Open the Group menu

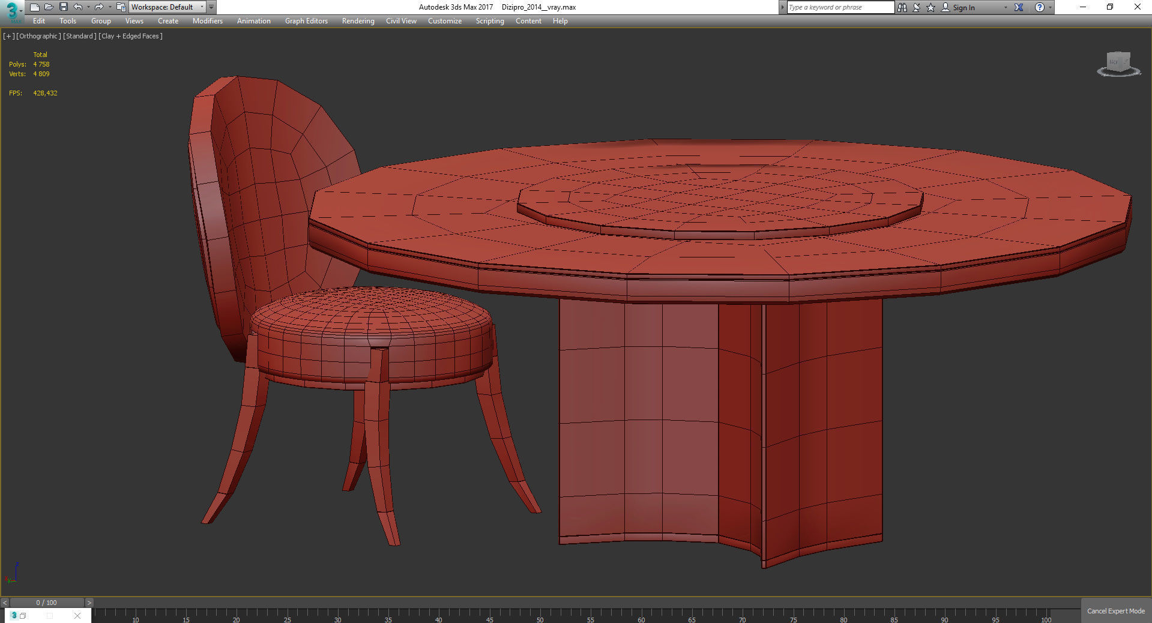click(x=101, y=21)
